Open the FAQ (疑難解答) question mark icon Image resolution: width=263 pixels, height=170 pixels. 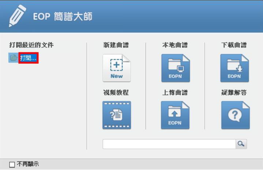[236, 115]
